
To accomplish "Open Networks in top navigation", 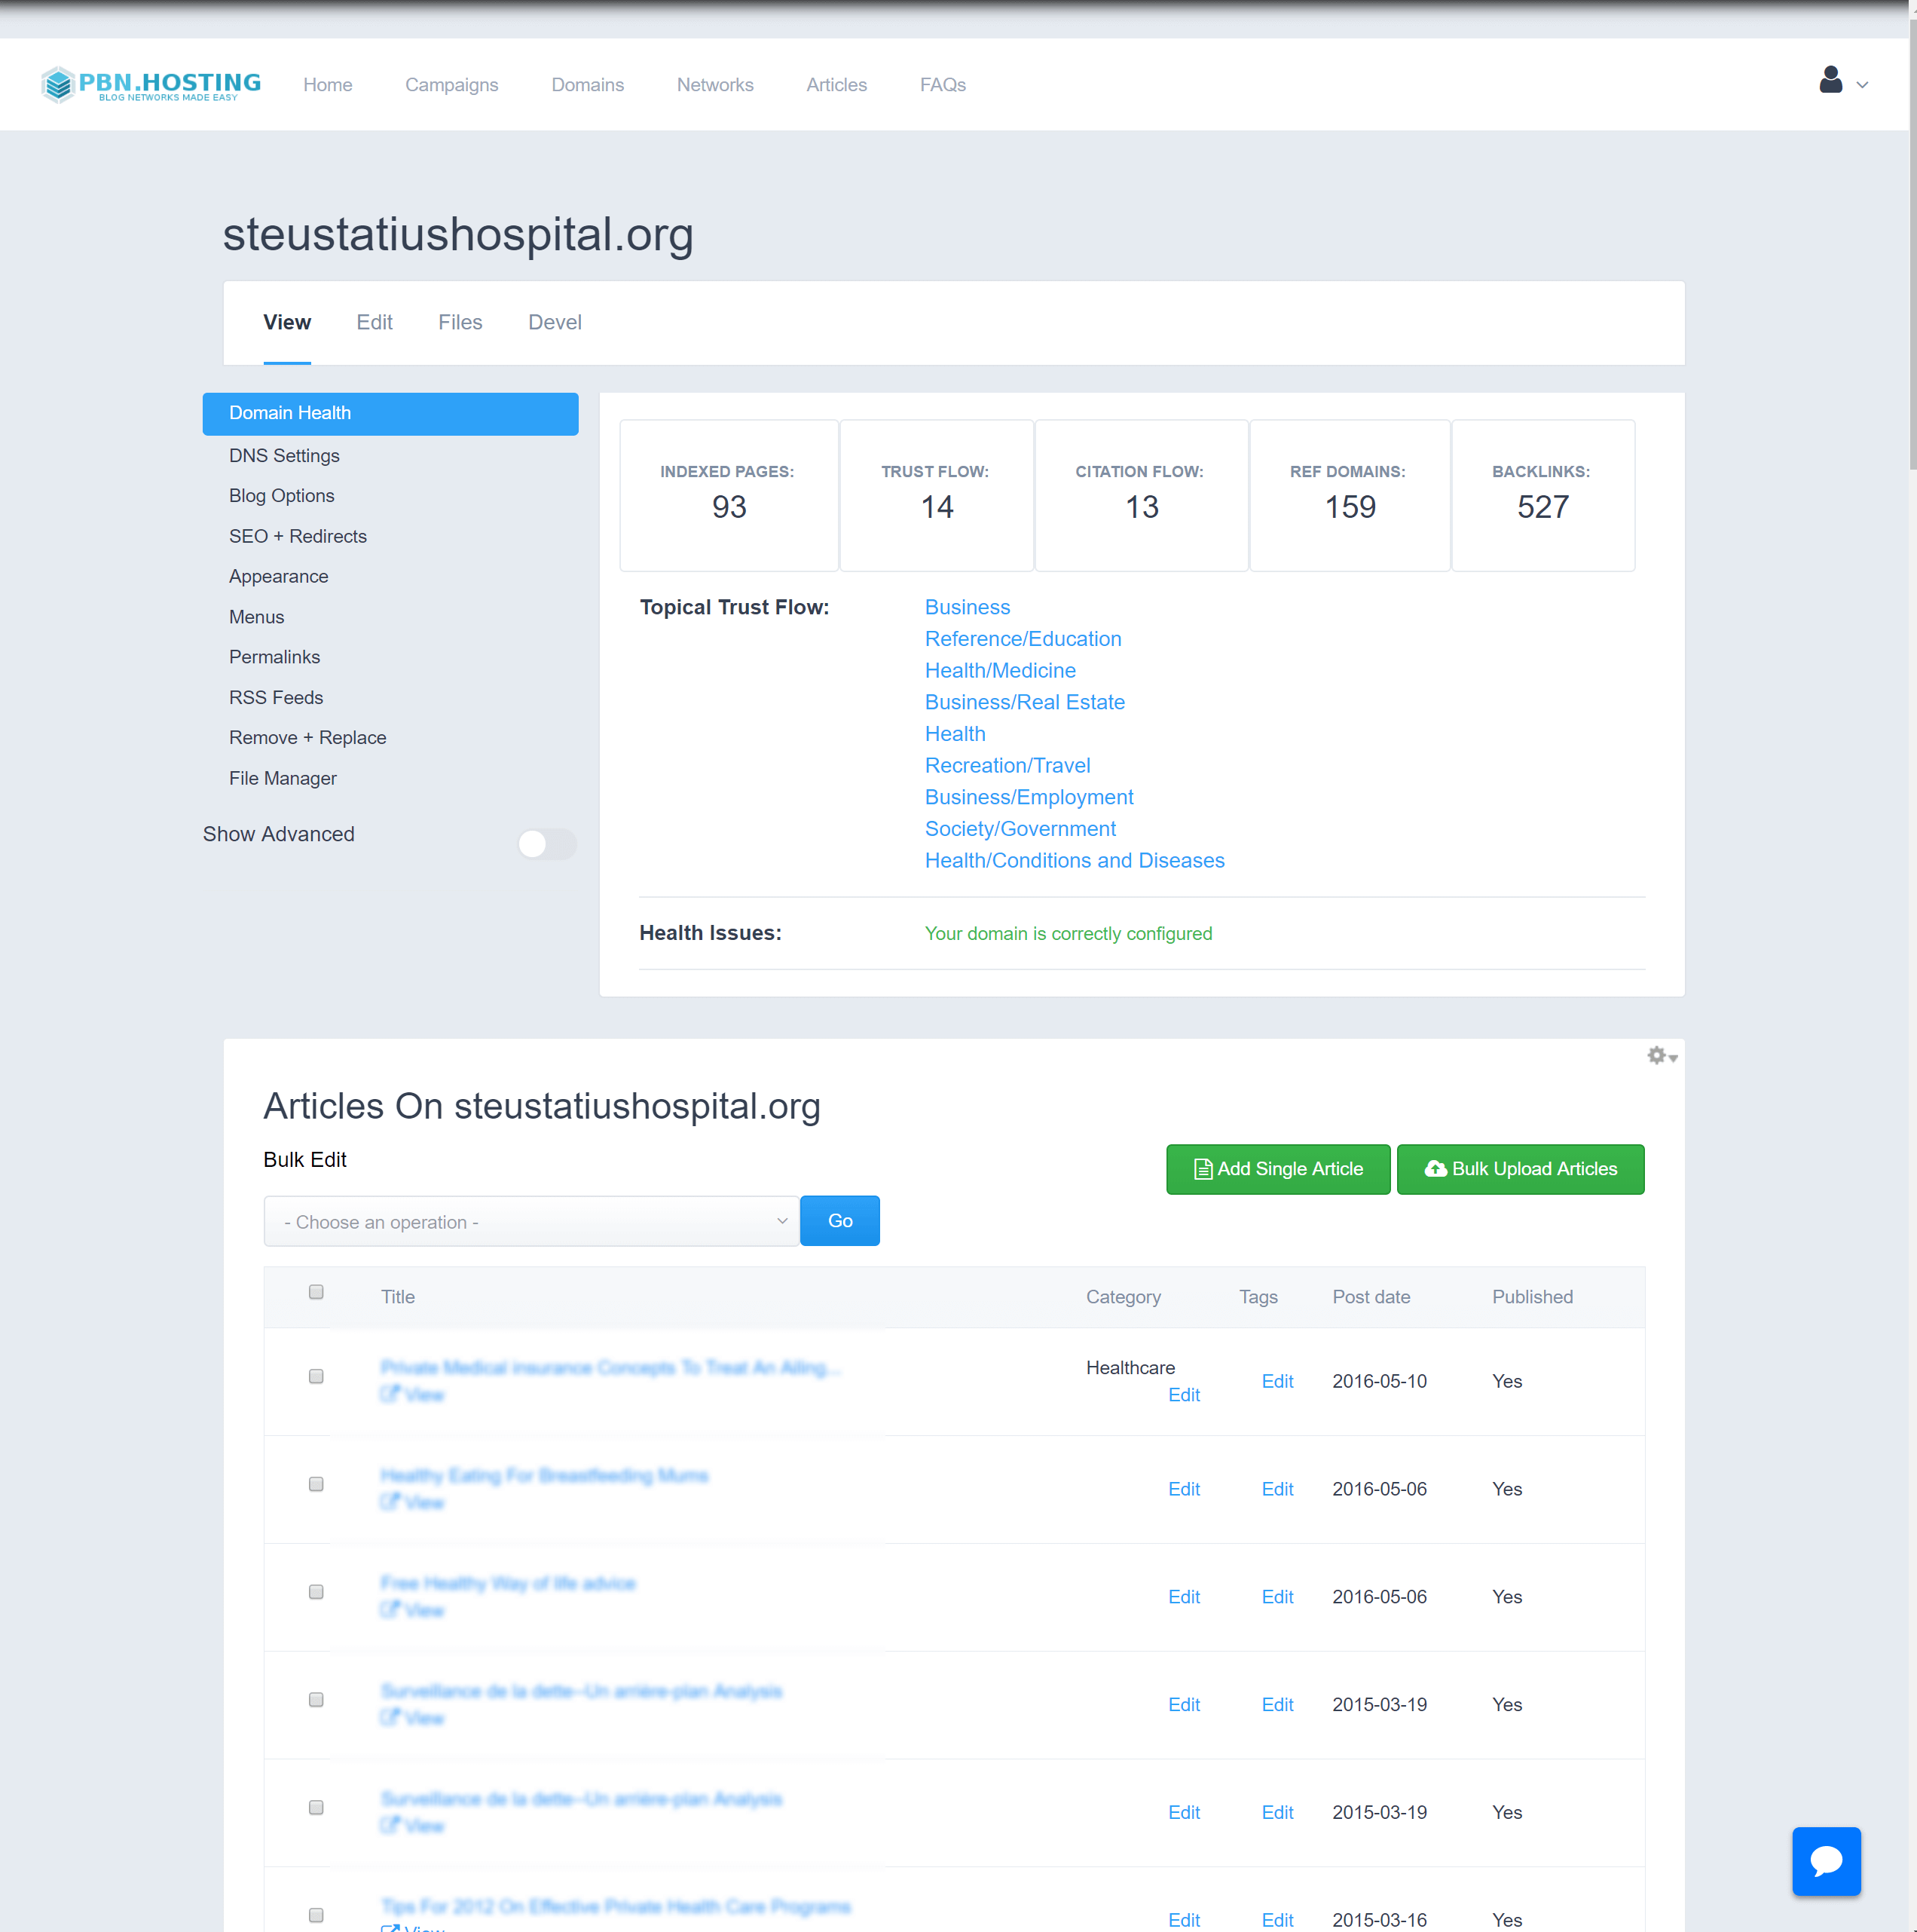I will pyautogui.click(x=716, y=85).
